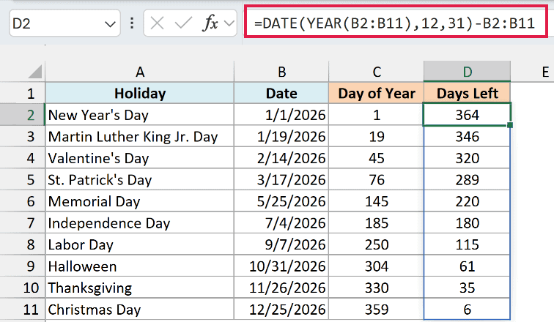This screenshot has width=554, height=322.
Task: Open the Insert Function fx button
Action: (210, 23)
